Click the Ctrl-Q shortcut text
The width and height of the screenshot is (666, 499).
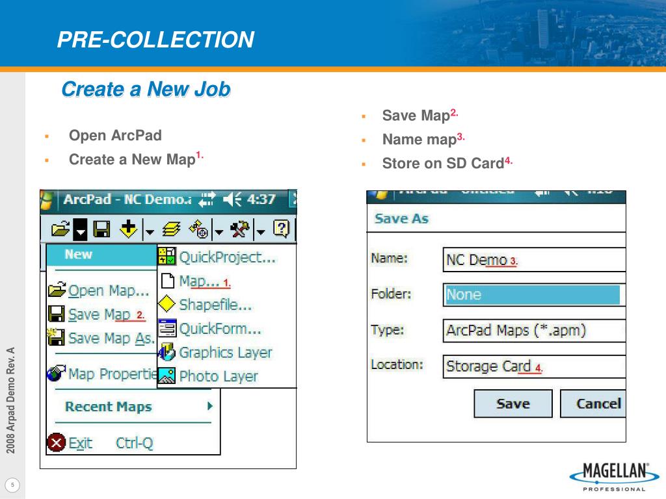pos(134,443)
